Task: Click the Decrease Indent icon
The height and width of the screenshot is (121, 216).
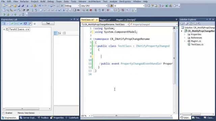Action: pyautogui.click(x=24, y=10)
